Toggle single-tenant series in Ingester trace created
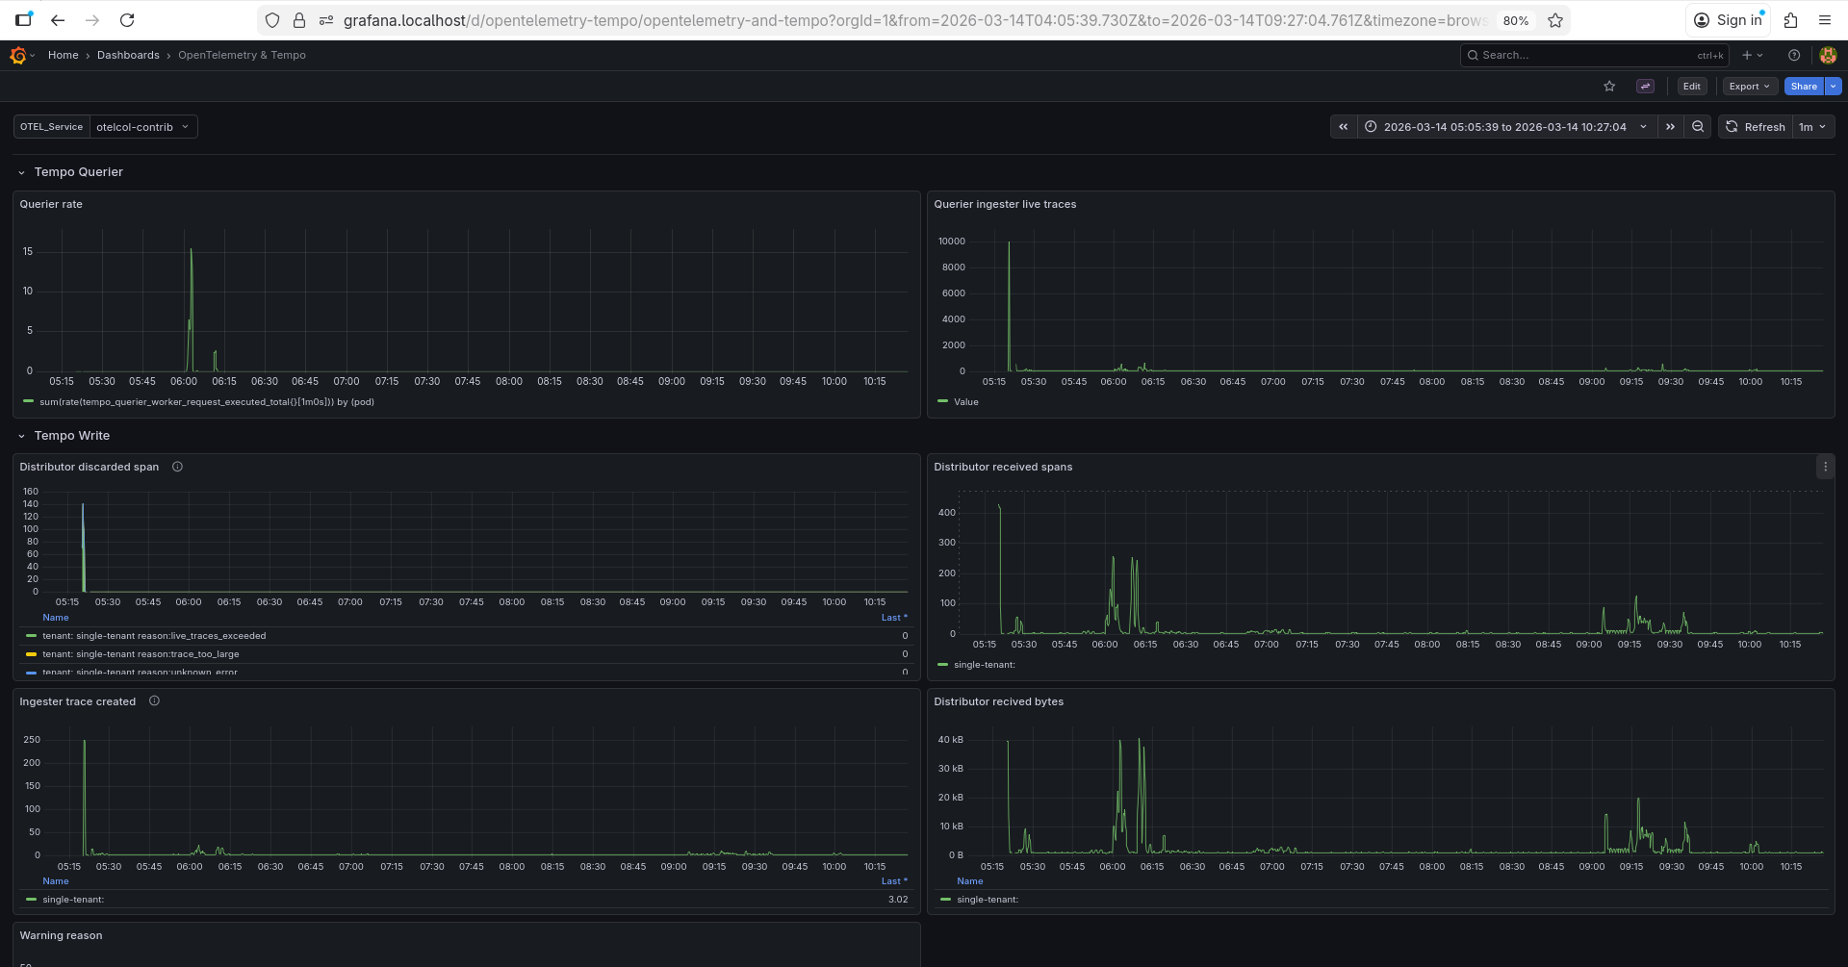The height and width of the screenshot is (967, 1848). point(73,900)
